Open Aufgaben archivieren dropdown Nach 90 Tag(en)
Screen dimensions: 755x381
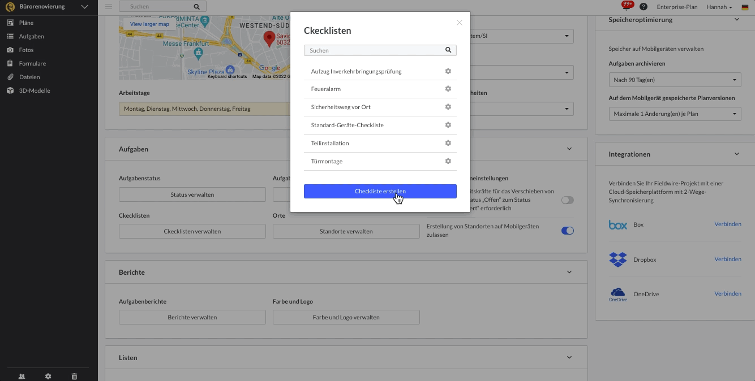(x=675, y=80)
